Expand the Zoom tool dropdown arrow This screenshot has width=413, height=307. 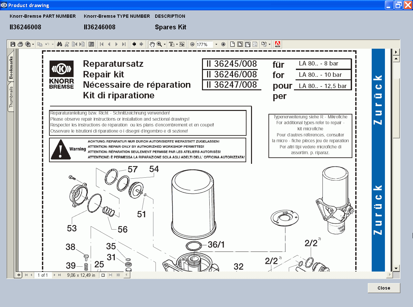[x=165, y=44]
